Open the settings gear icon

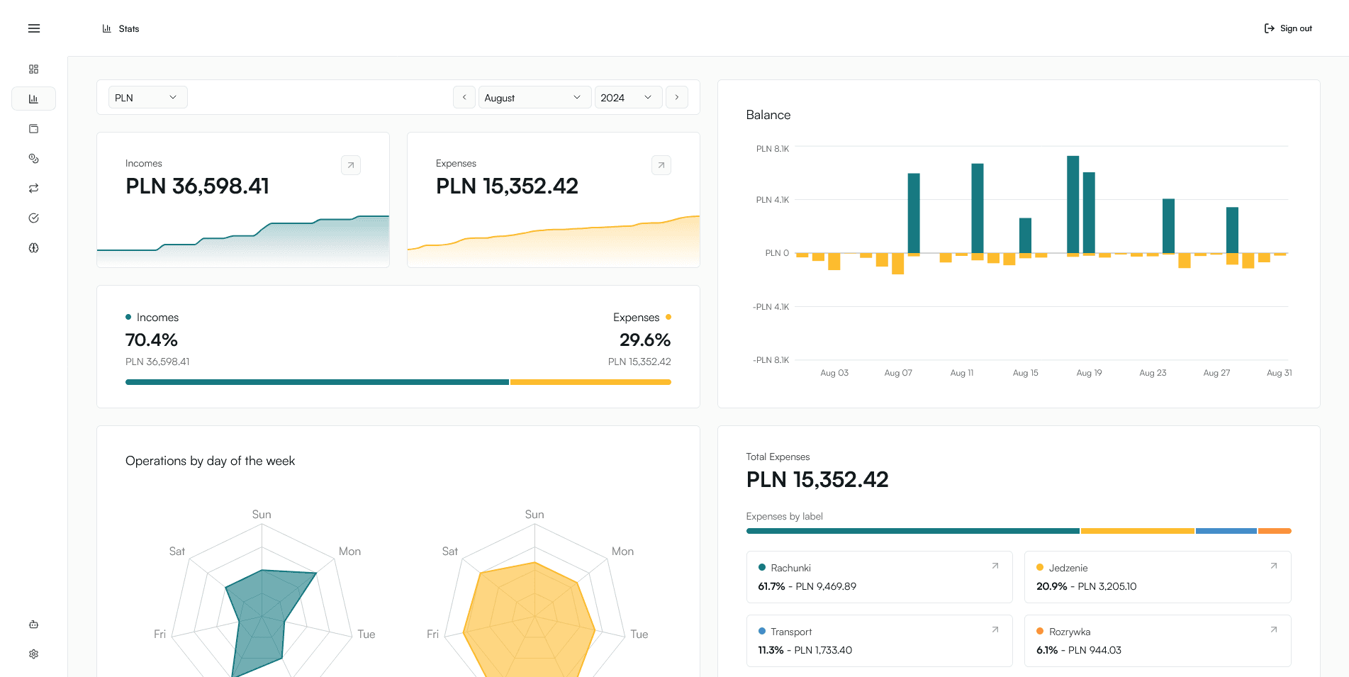tap(33, 654)
